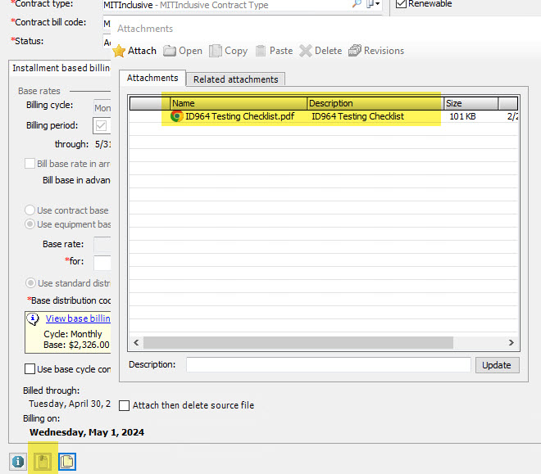541x474 pixels.
Task: Click the Description input field
Action: 329,365
